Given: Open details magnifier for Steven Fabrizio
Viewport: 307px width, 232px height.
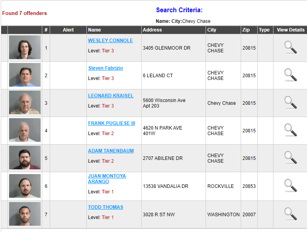Looking at the screenshot, I should pos(290,75).
